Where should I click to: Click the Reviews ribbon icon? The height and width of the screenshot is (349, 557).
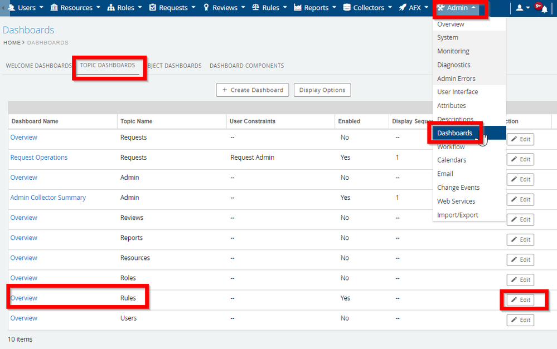[x=206, y=8]
